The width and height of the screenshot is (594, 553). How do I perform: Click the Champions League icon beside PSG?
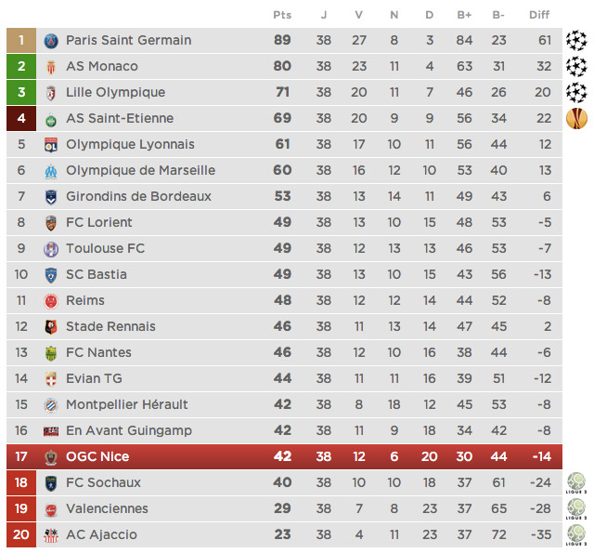tap(576, 40)
